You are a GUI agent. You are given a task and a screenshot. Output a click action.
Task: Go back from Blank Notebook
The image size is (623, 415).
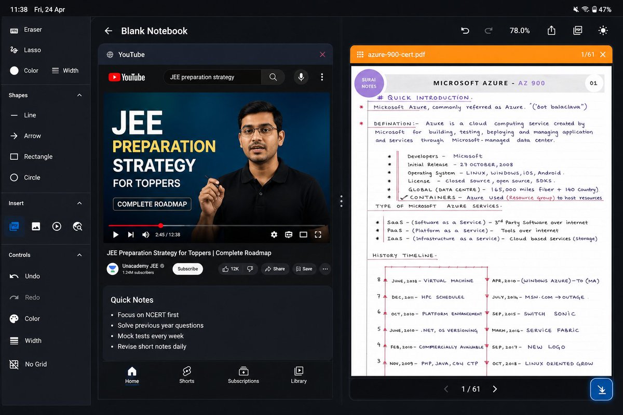108,31
